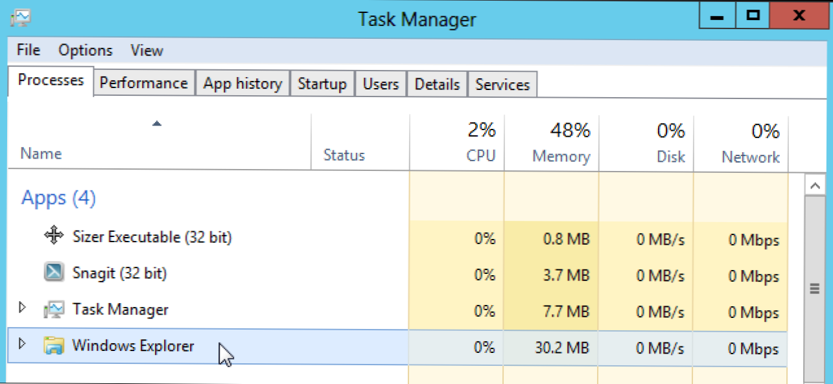Viewport: 833px width, 384px height.
Task: Open the Services tab
Action: pos(502,85)
